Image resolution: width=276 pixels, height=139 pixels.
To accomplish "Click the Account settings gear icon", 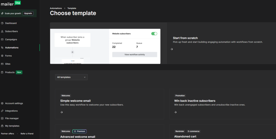I will click(x=2, y=103).
